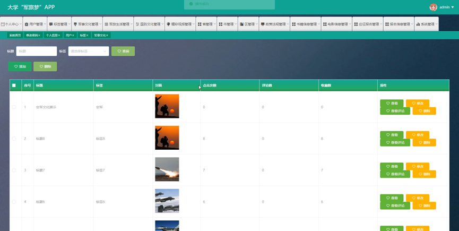Check the checkbox for row 标题8
The image size is (459, 231).
[14, 139]
